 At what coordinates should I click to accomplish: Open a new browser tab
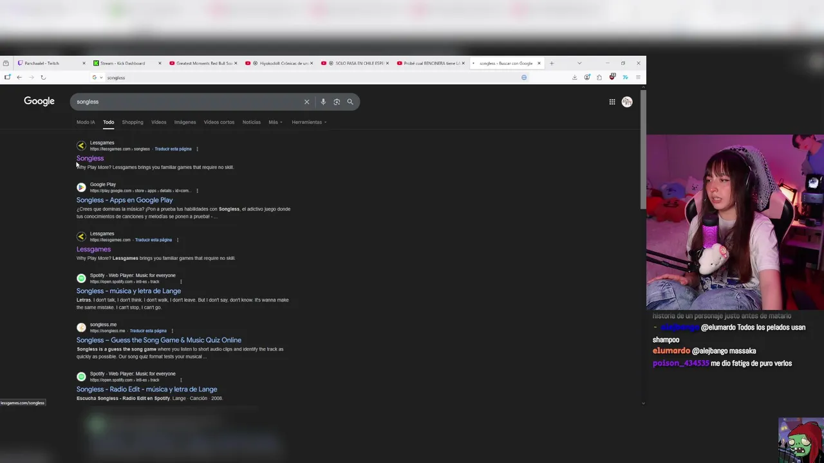551,63
